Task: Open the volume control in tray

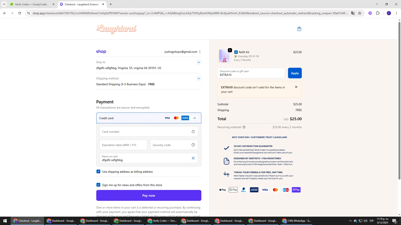Action: [365, 221]
